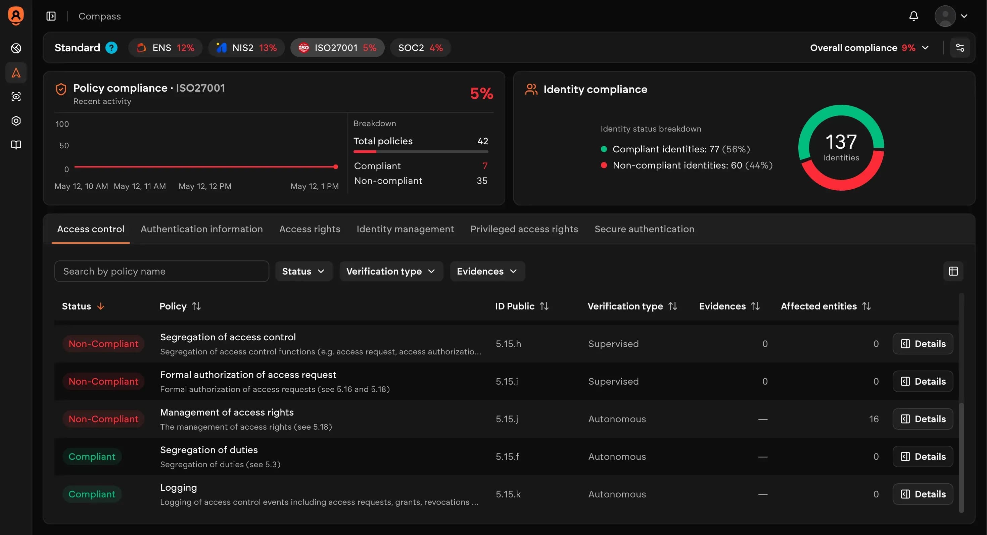Click the Non-compliant identities: 60 legend entry
The image size is (987, 535).
pyautogui.click(x=687, y=165)
